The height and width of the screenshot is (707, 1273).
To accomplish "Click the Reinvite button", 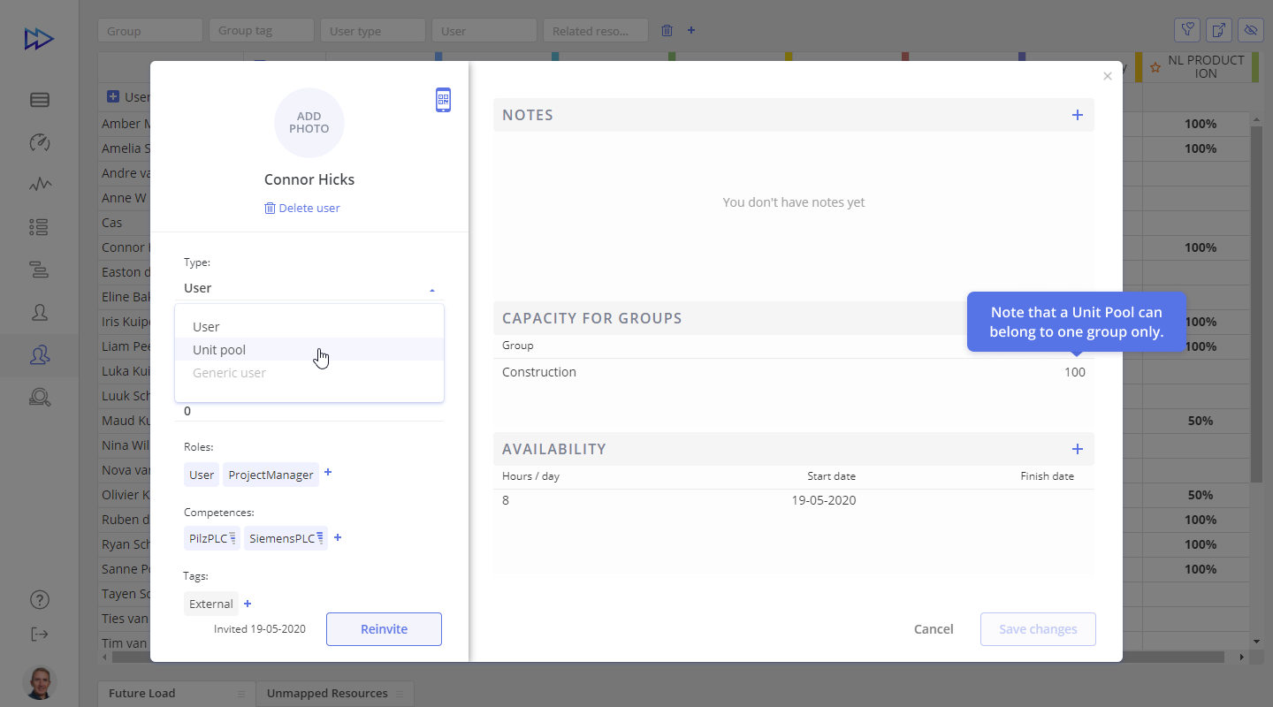I will 384,629.
